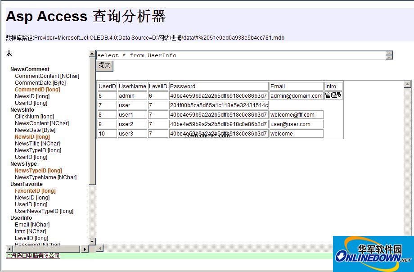Click the down arrow of table list scrollbar

pyautogui.click(x=92, y=241)
